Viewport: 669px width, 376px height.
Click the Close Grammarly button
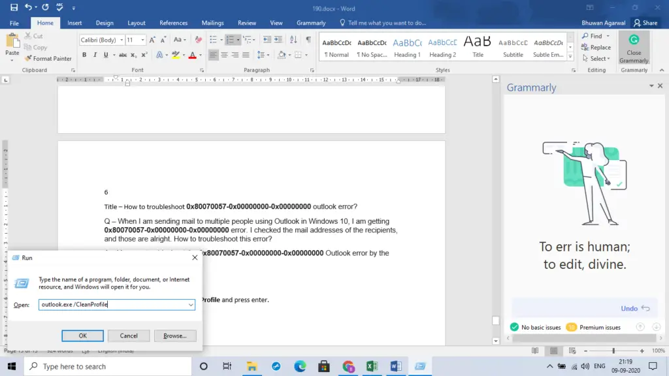tap(634, 48)
